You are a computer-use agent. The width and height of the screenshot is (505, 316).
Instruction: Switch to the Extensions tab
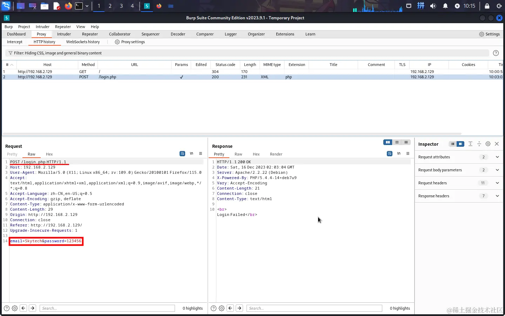pyautogui.click(x=285, y=34)
